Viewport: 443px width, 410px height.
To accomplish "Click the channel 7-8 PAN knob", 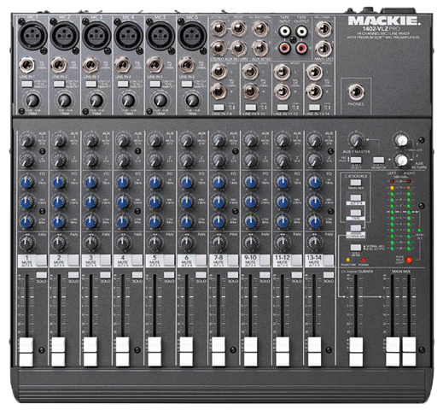I will [x=219, y=243].
